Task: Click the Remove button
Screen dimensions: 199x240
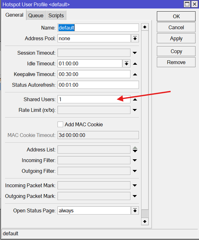Action: (176, 62)
